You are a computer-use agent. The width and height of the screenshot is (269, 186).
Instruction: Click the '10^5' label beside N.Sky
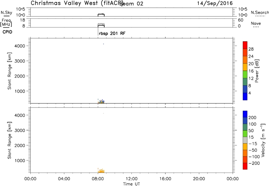[21, 9]
